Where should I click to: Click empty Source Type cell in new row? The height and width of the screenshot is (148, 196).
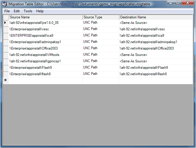pyautogui.click(x=101, y=81)
